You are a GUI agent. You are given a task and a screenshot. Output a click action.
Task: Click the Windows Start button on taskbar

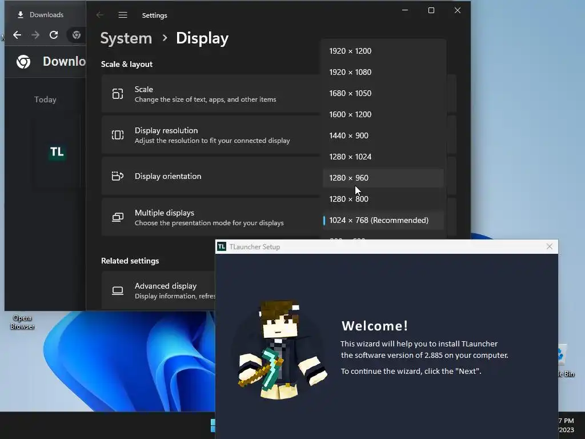(213, 425)
